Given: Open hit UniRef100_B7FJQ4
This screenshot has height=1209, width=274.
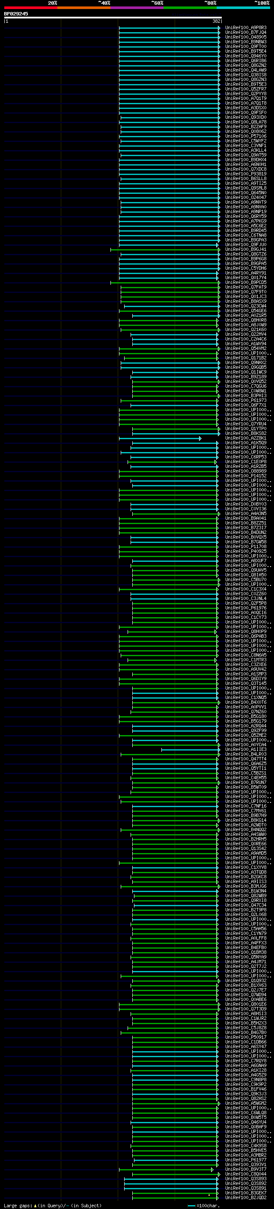Looking at the screenshot, I should [246, 33].
